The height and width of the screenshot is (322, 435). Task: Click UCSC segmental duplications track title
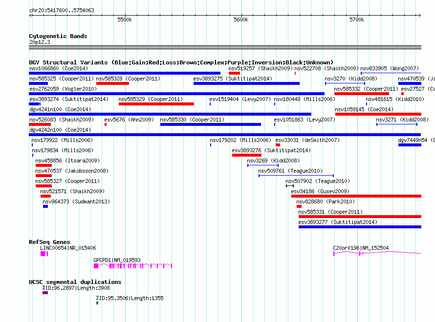click(x=75, y=282)
